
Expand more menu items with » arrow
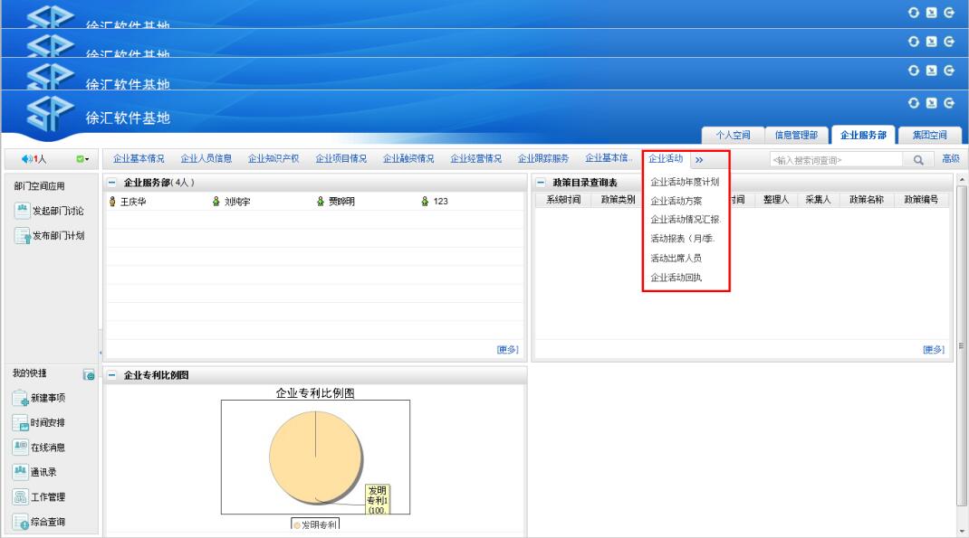(699, 160)
